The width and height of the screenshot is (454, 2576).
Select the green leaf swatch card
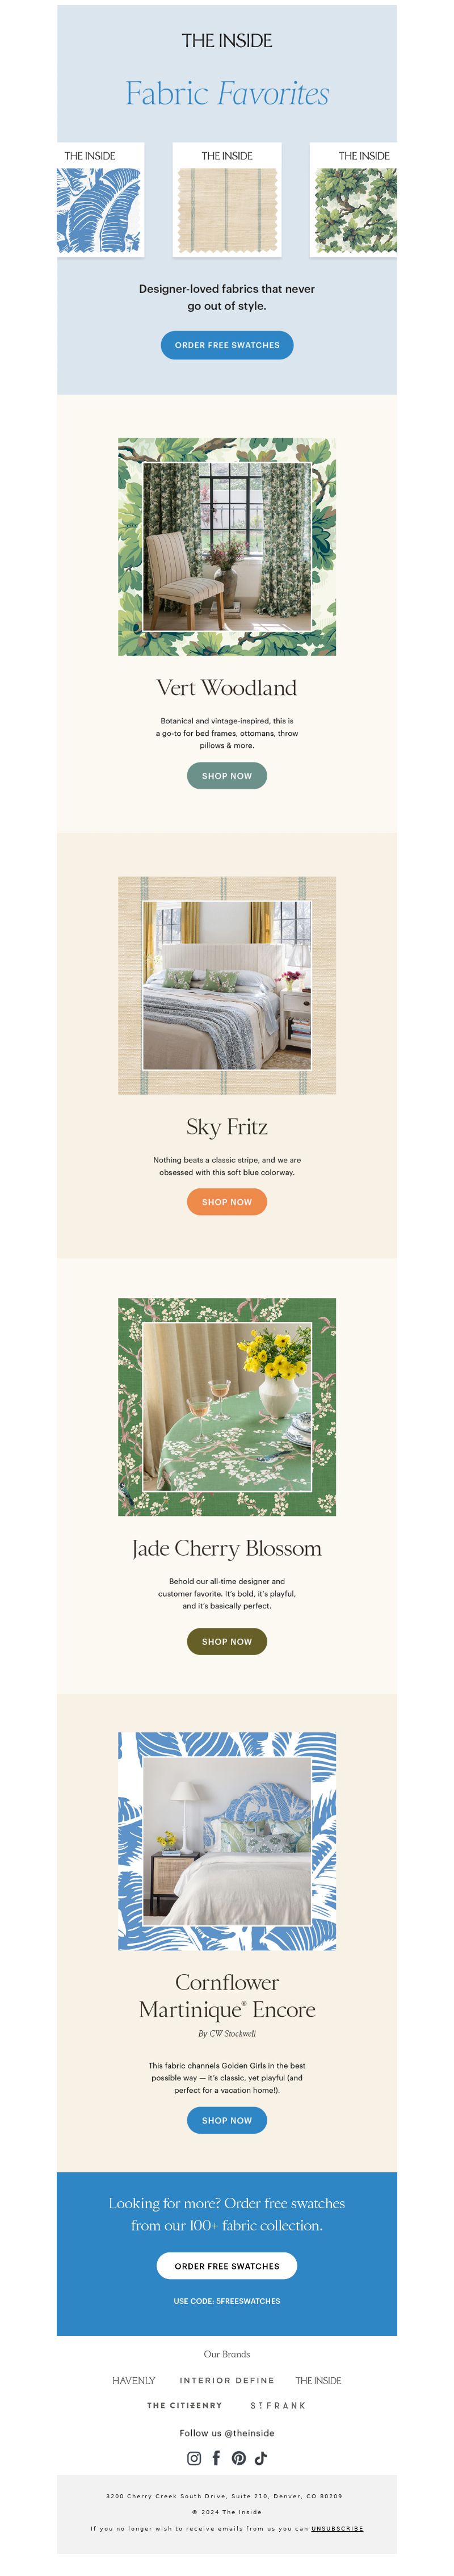354,200
